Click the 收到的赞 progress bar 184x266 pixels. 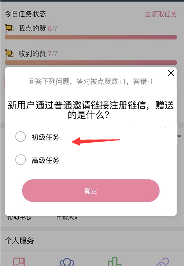[x=91, y=62]
